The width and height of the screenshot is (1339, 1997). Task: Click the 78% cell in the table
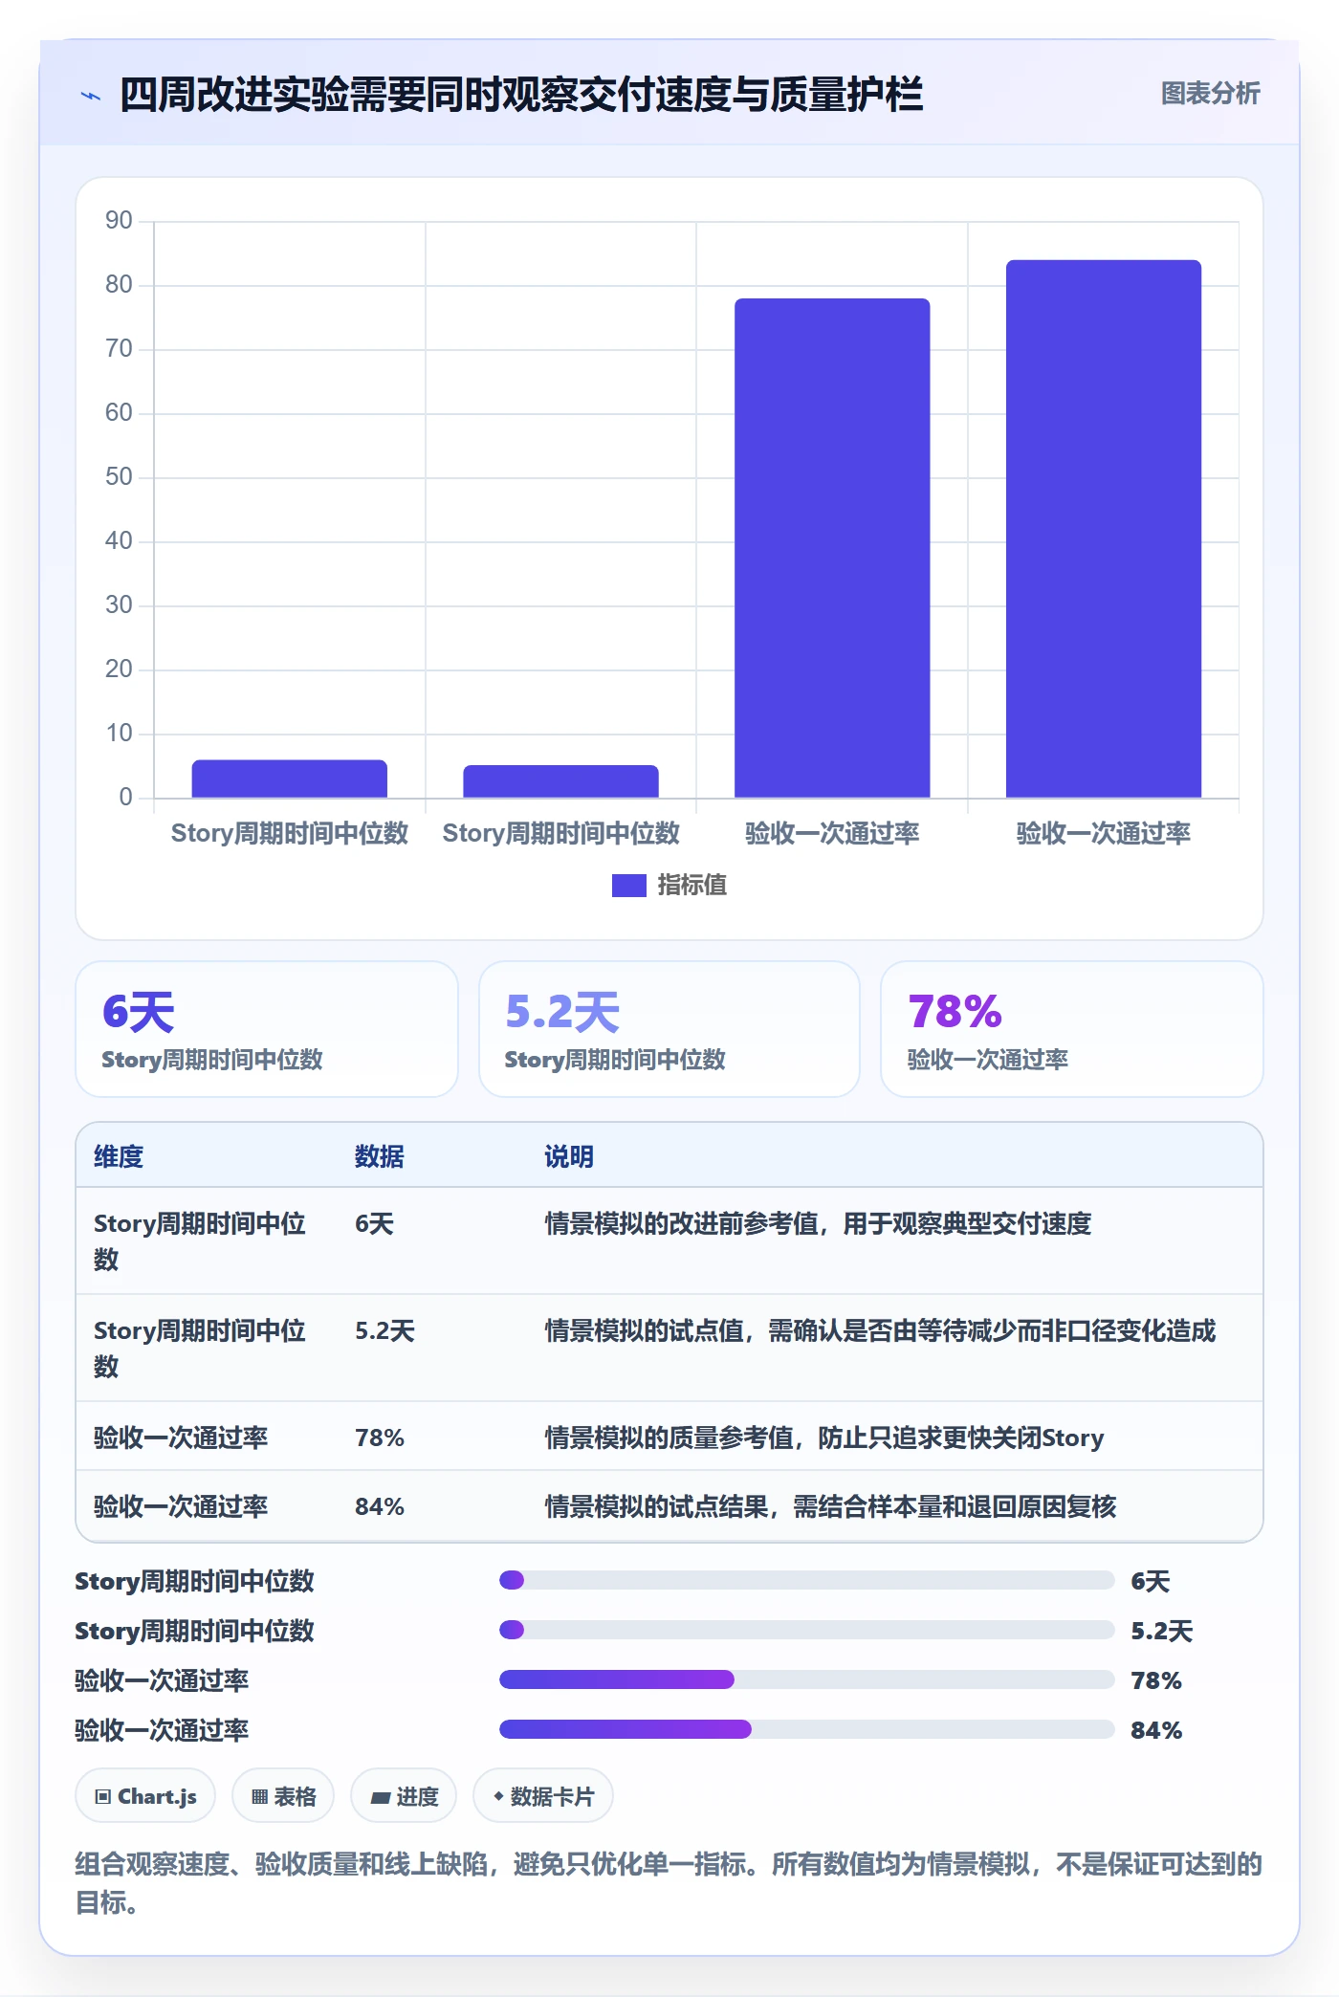(x=380, y=1437)
